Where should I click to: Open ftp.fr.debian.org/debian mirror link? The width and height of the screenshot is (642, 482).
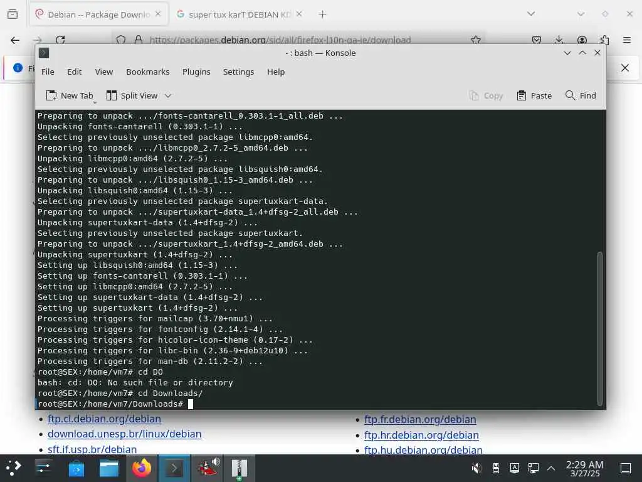click(420, 420)
